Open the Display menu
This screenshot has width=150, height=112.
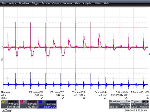click(x=46, y=3)
